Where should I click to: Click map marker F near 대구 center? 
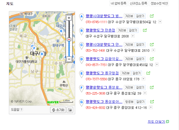[x=34, y=49]
